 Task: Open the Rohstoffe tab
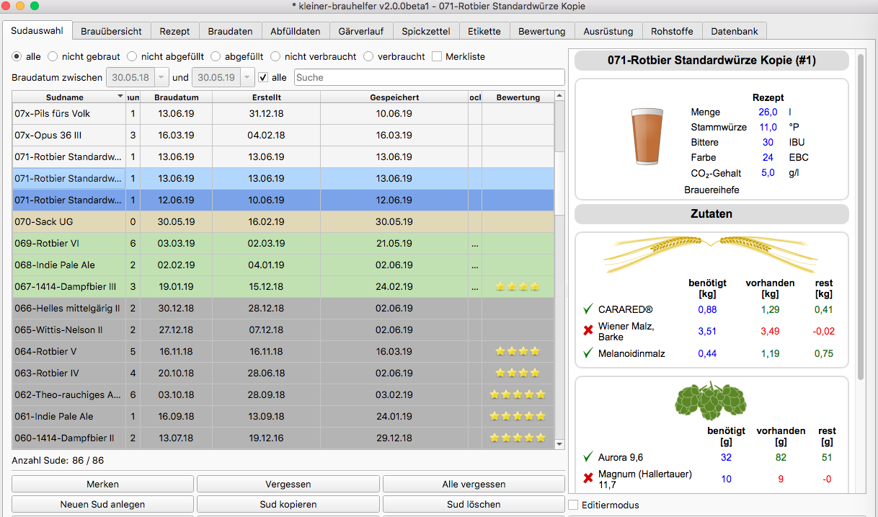pos(672,31)
